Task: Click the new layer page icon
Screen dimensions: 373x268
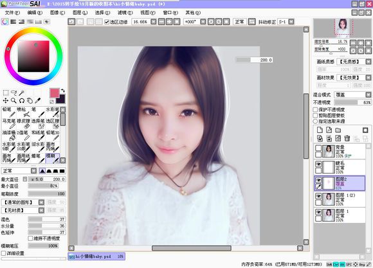Action: tap(320, 130)
